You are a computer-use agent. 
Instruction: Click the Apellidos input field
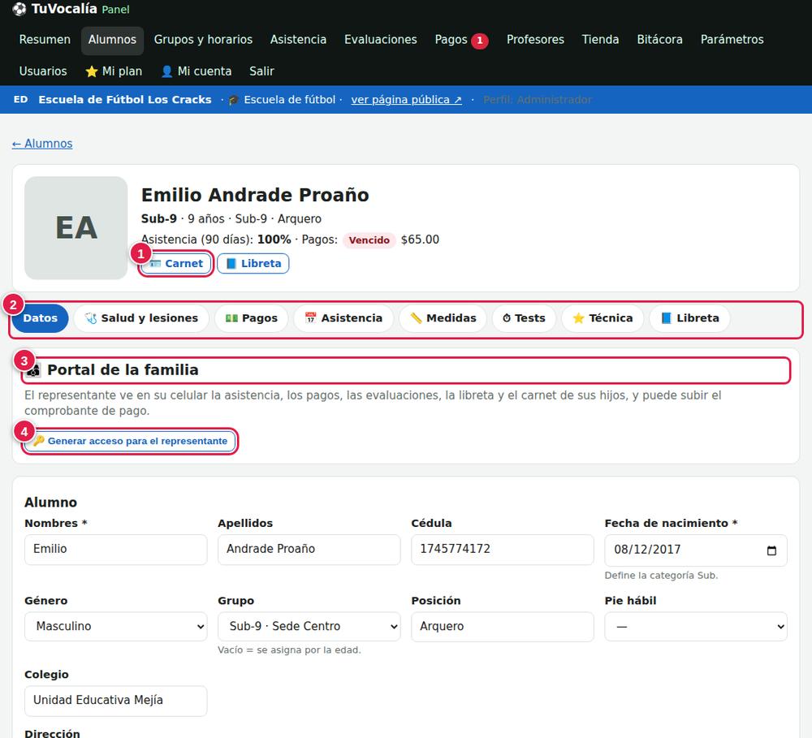309,550
